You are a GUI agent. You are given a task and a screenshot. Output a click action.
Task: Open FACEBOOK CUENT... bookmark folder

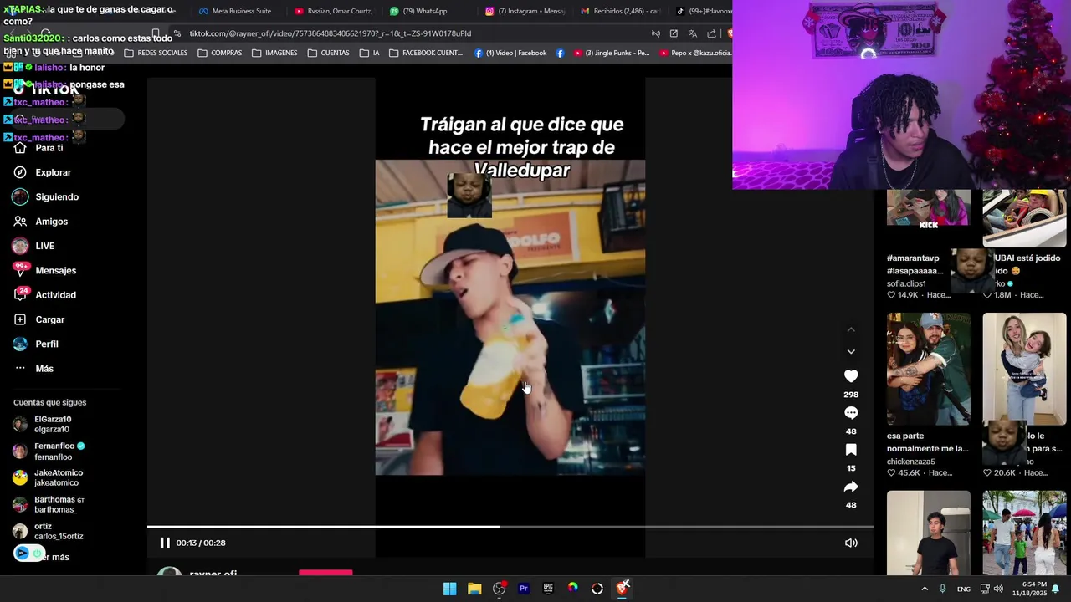(425, 53)
